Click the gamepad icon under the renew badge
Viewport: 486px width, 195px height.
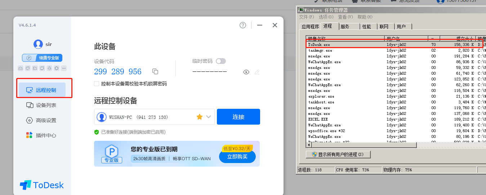21,68
